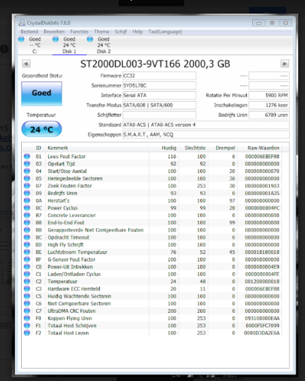305x381 pixels.
Task: Click status orb for Huidig Wachtende Sectoren
Action: pyautogui.click(x=27, y=296)
